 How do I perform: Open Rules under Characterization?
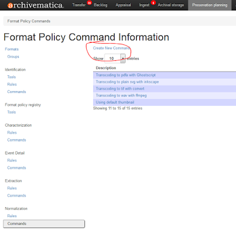tap(12, 133)
